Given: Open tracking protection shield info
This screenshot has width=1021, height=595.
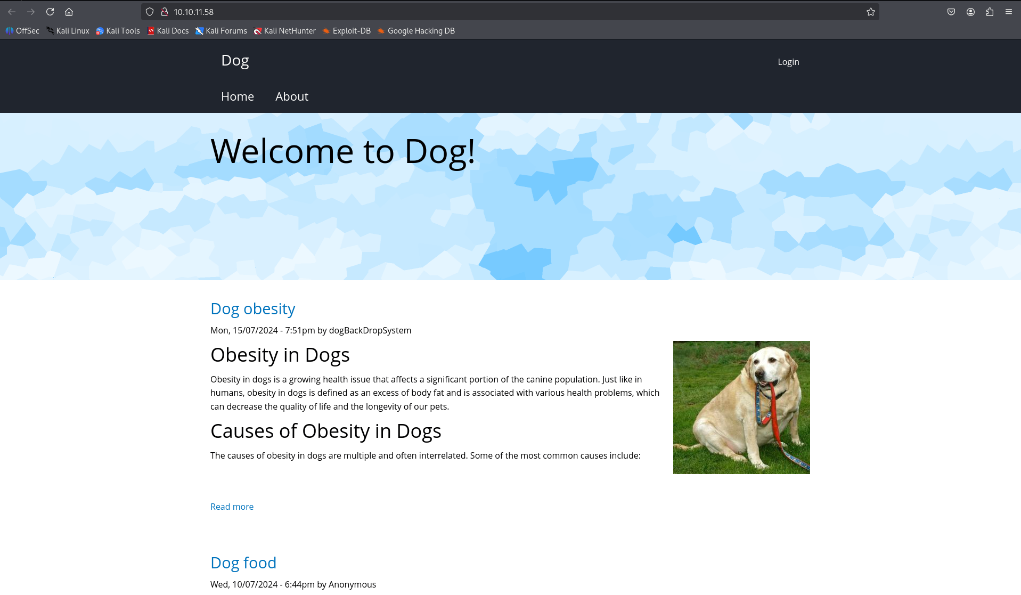Looking at the screenshot, I should click(150, 12).
